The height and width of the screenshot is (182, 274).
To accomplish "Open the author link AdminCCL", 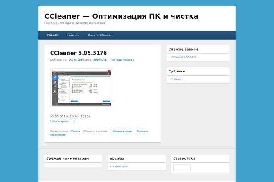I will 100,60.
